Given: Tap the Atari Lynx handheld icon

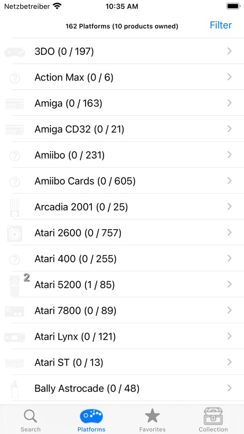Looking at the screenshot, I should pos(14,337).
